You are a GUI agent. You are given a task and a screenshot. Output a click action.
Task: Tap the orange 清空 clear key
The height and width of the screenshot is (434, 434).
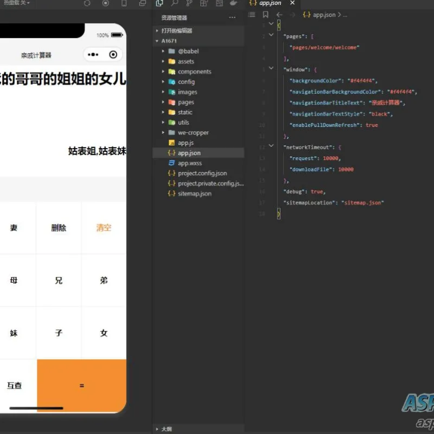[x=104, y=228]
